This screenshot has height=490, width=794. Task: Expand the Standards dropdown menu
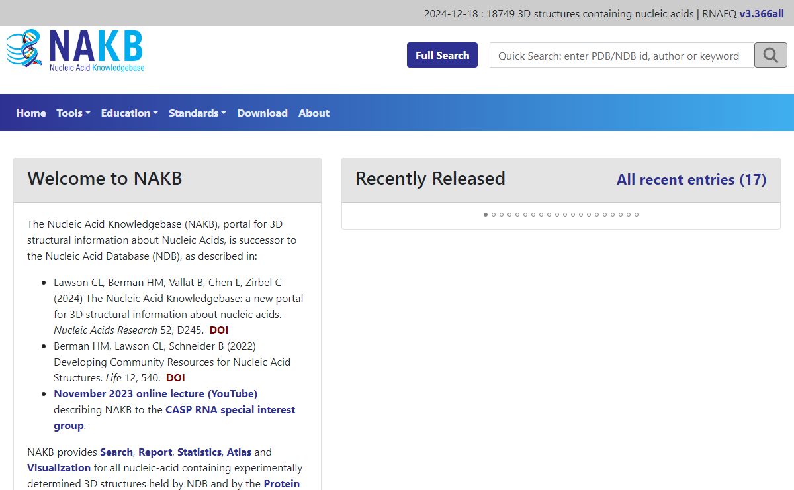[x=197, y=113]
